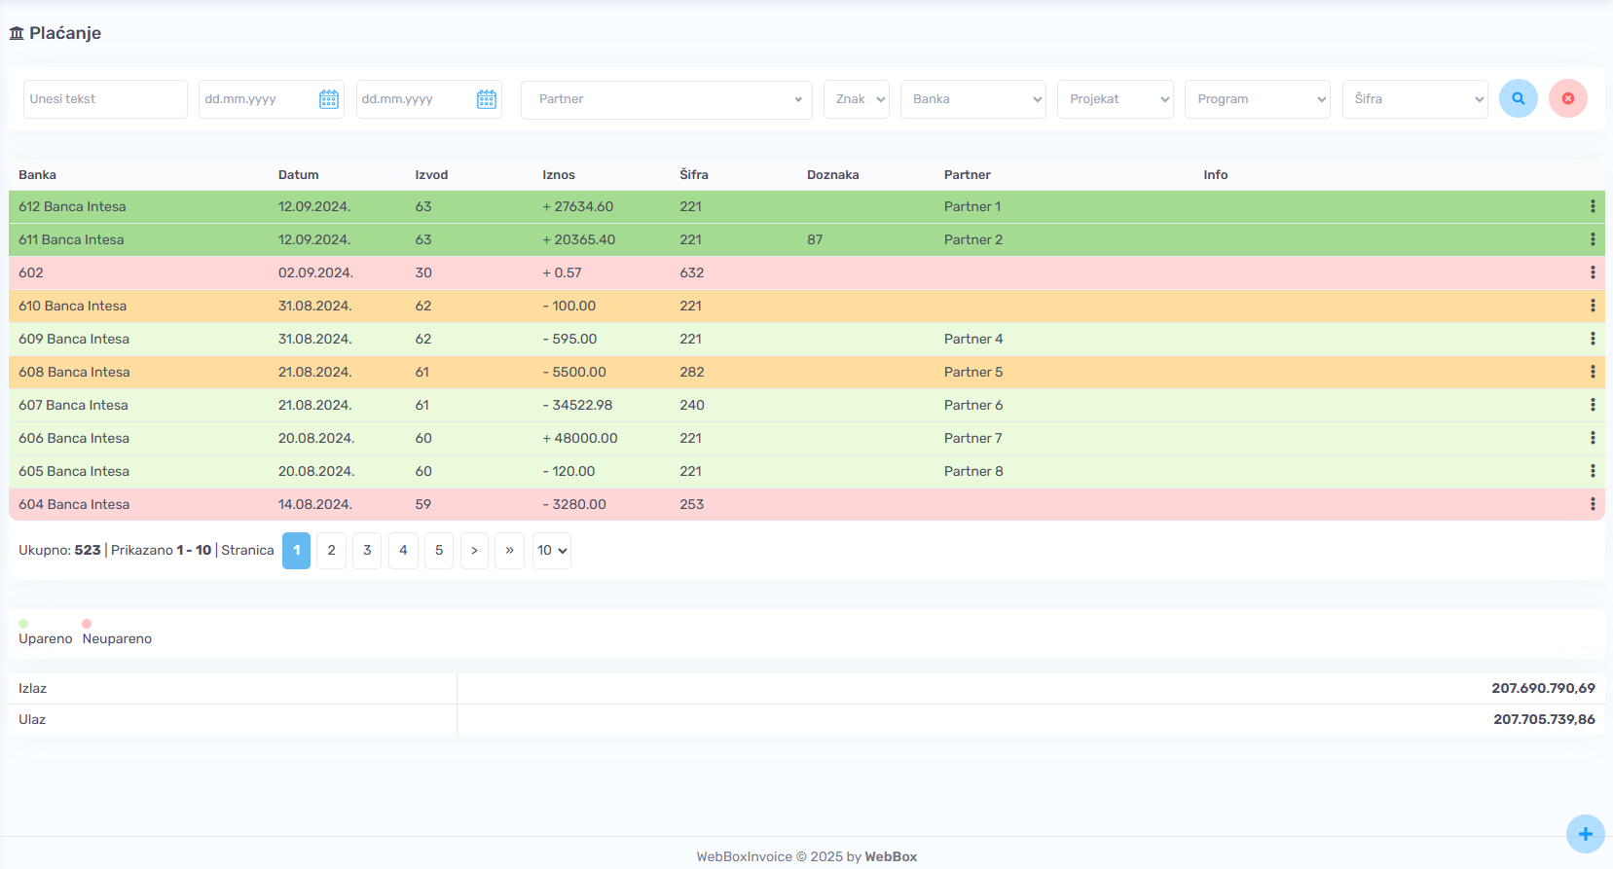The height and width of the screenshot is (869, 1613).
Task: Click amount + 20365.40 cell
Action: [579, 239]
